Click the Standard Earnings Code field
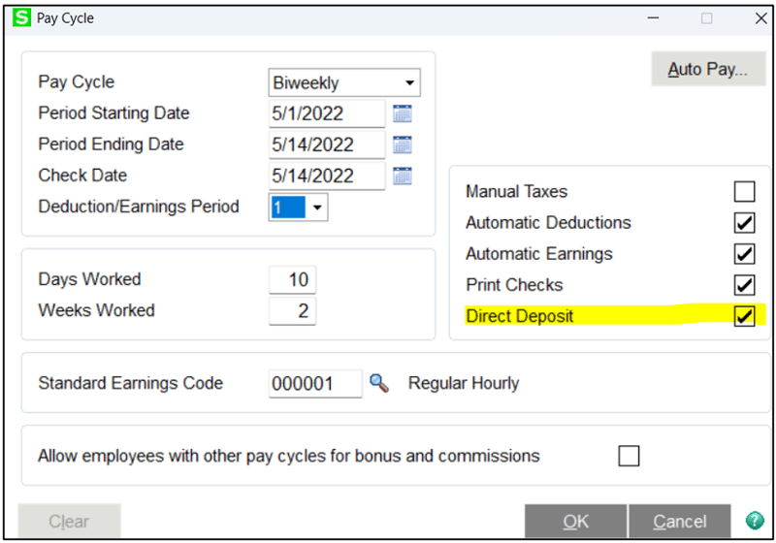 click(x=314, y=383)
